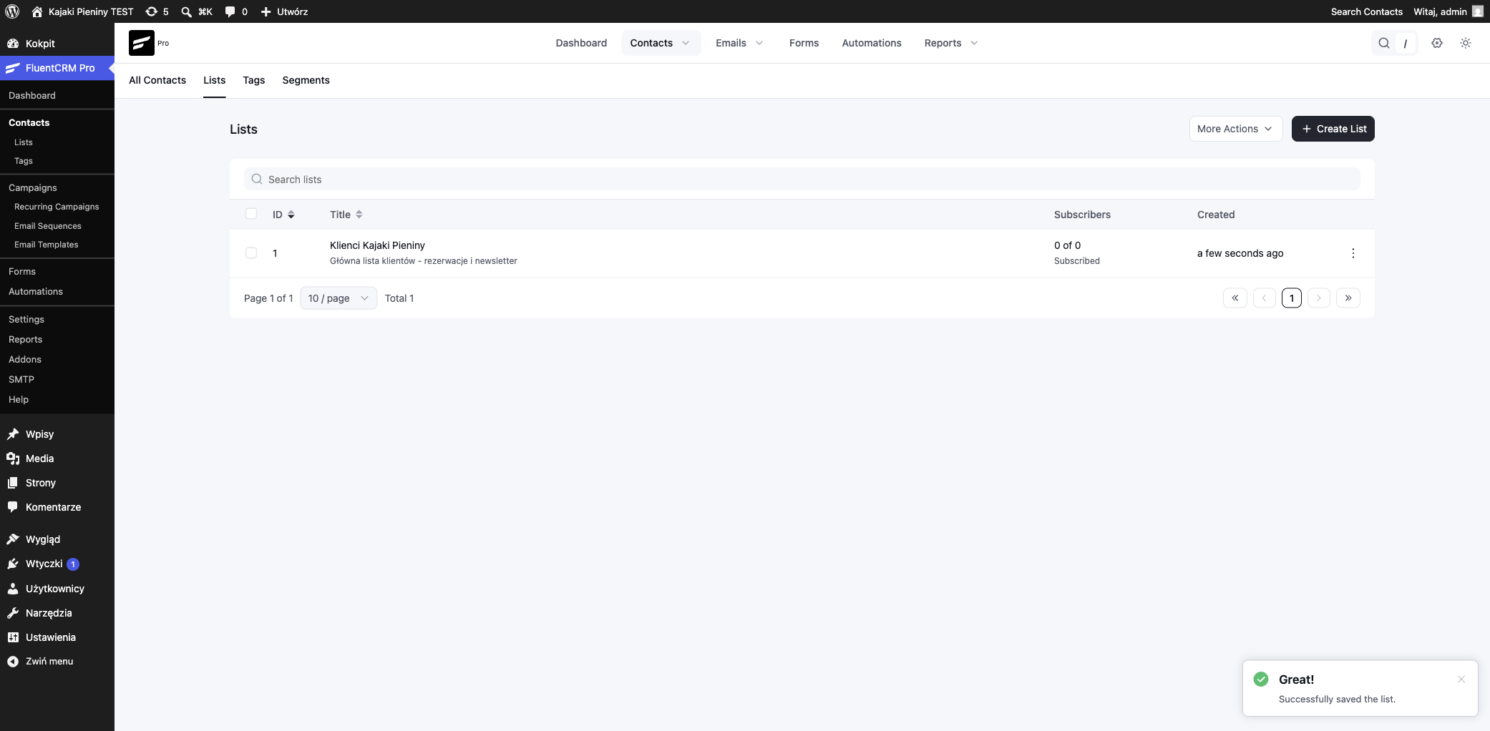Open the More Actions dropdown
The image size is (1490, 731).
coord(1235,129)
